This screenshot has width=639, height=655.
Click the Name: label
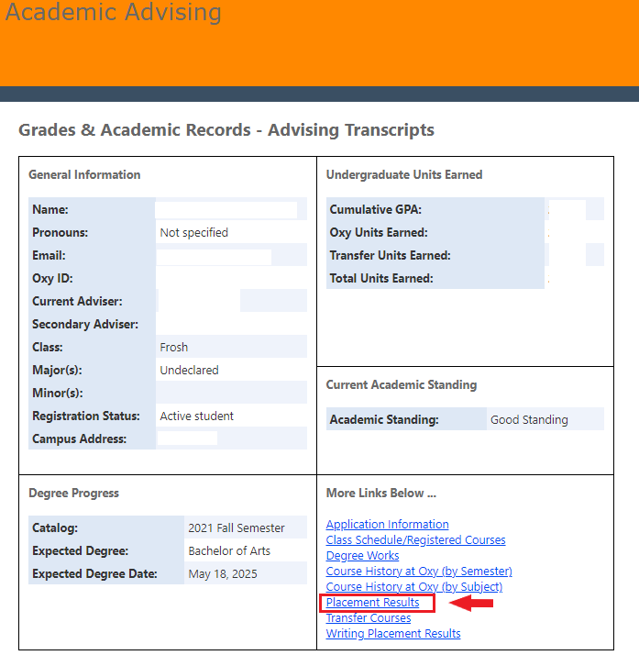[x=50, y=209]
